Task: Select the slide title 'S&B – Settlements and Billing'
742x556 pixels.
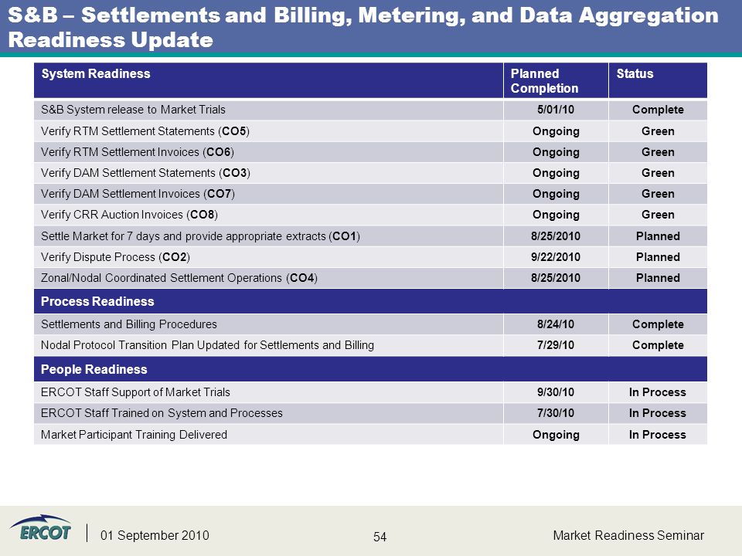Action: pyautogui.click(x=363, y=27)
